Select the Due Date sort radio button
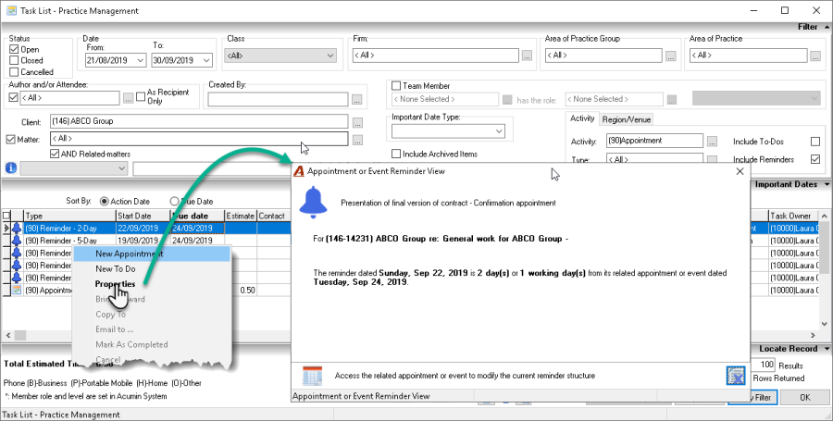Screen dimensions: 833x421 174,201
